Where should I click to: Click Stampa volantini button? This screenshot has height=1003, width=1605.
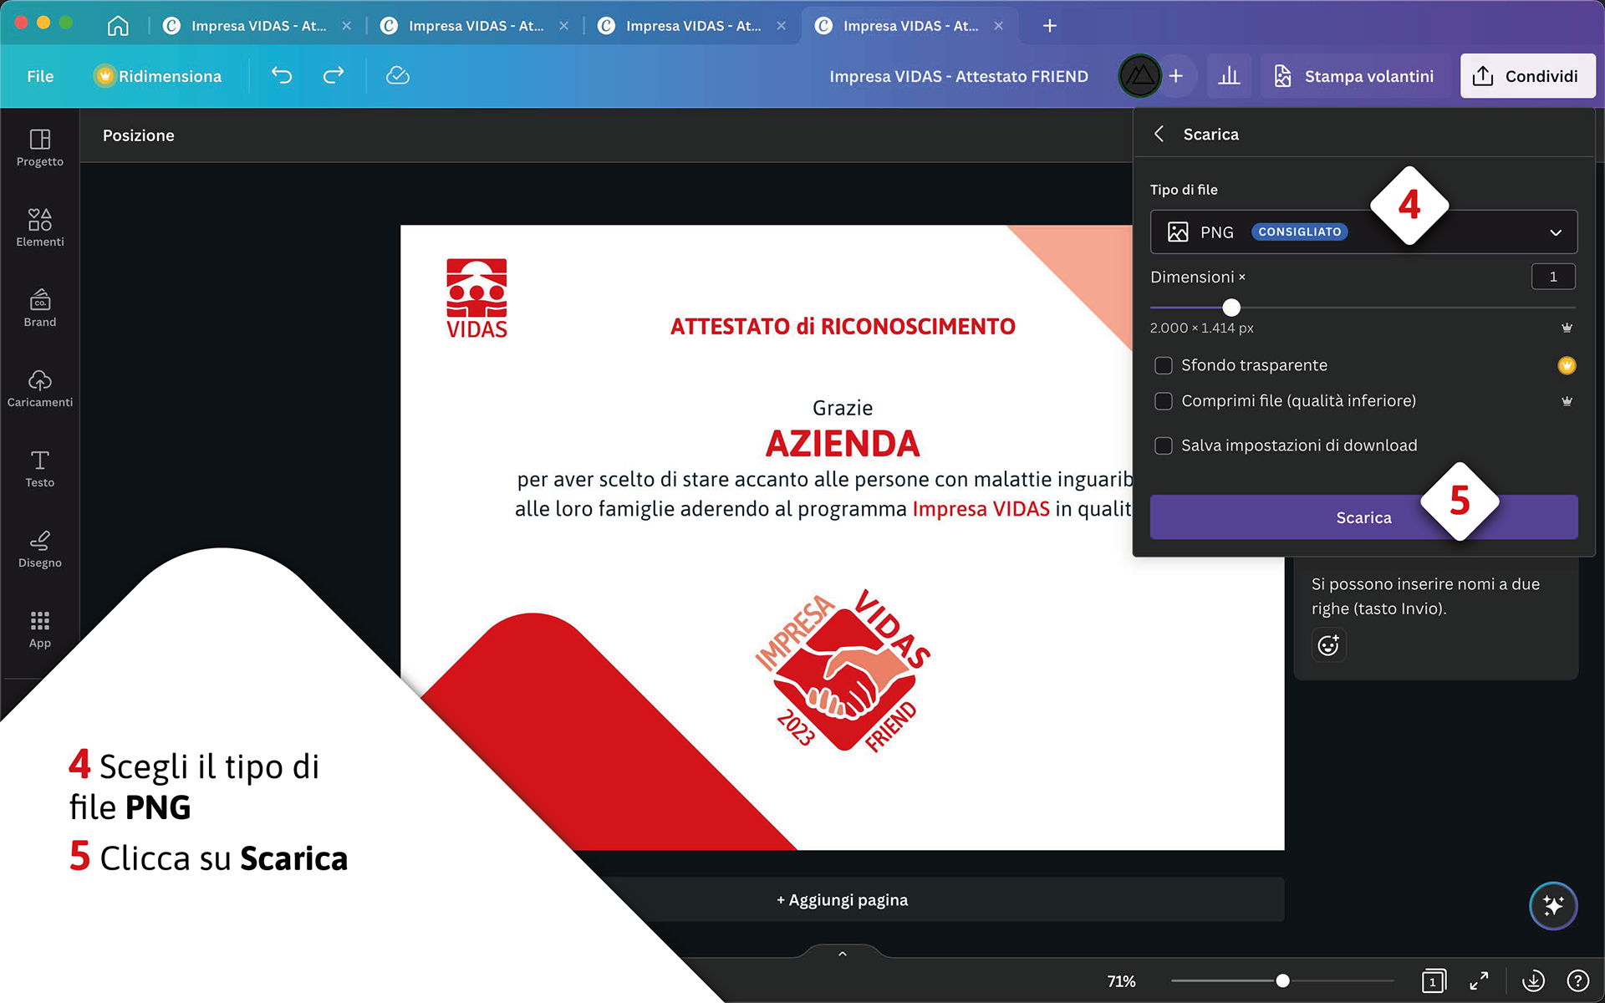1354,76
